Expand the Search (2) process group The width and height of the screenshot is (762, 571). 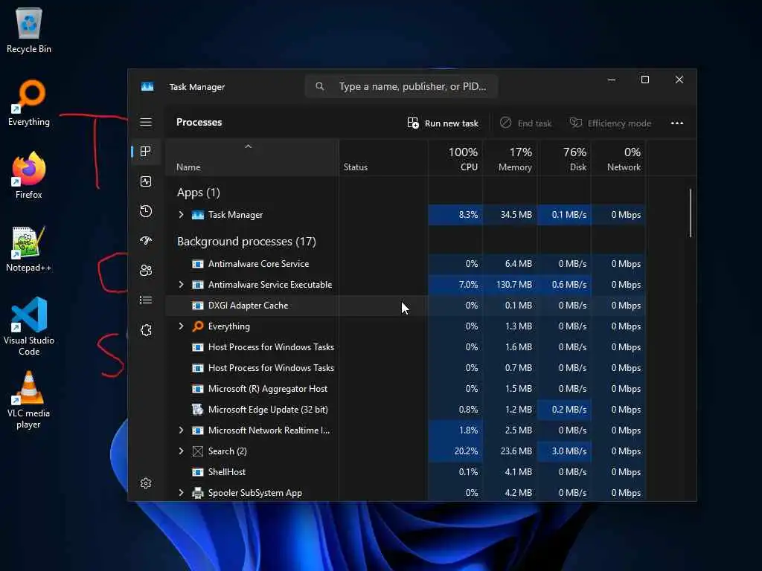(x=182, y=451)
